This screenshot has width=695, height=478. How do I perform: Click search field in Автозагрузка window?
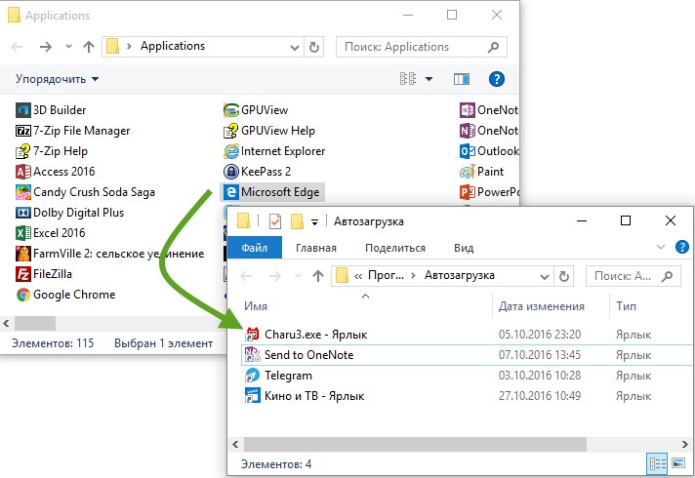coord(634,276)
